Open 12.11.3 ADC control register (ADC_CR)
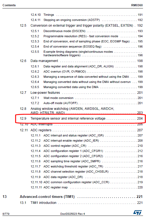This screenshot has width=146, height=221. 87,146
